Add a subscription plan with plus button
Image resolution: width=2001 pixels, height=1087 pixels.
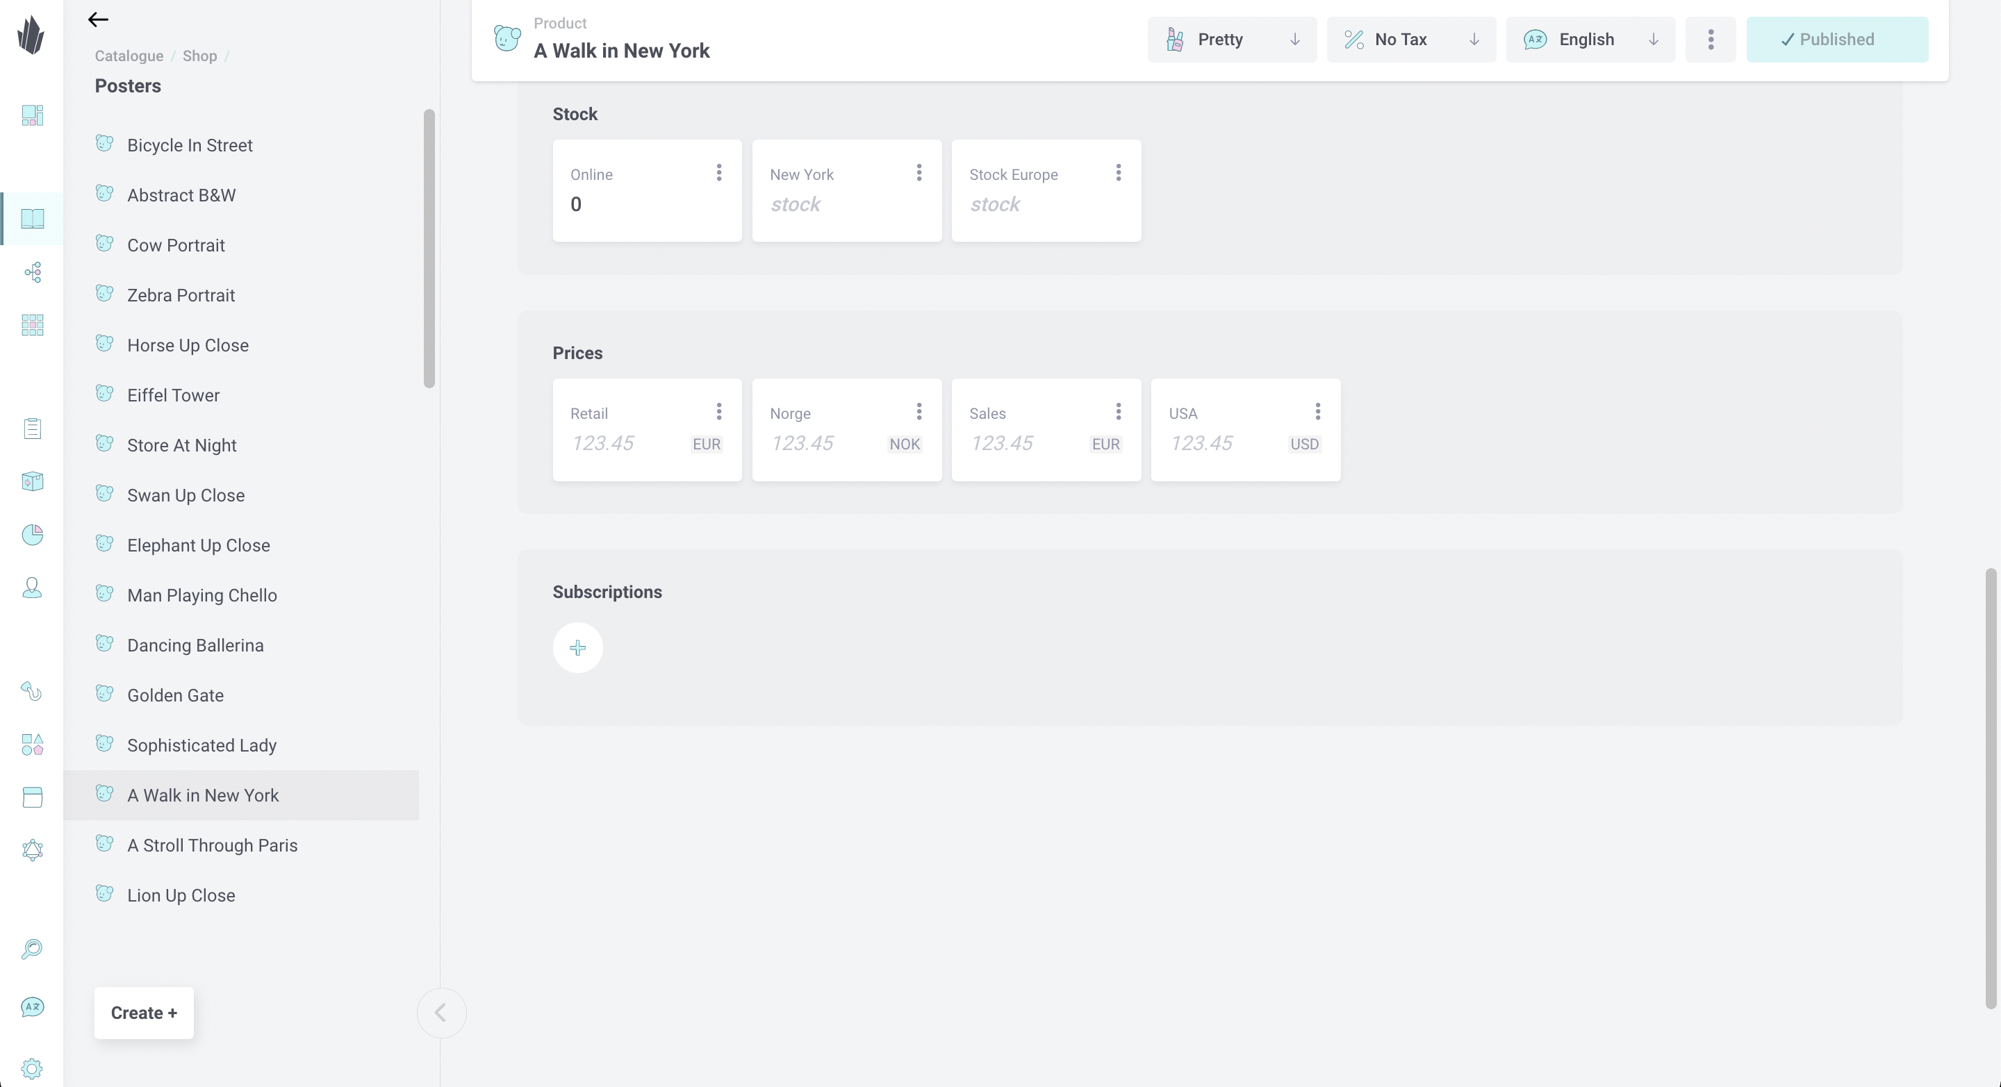(x=577, y=647)
